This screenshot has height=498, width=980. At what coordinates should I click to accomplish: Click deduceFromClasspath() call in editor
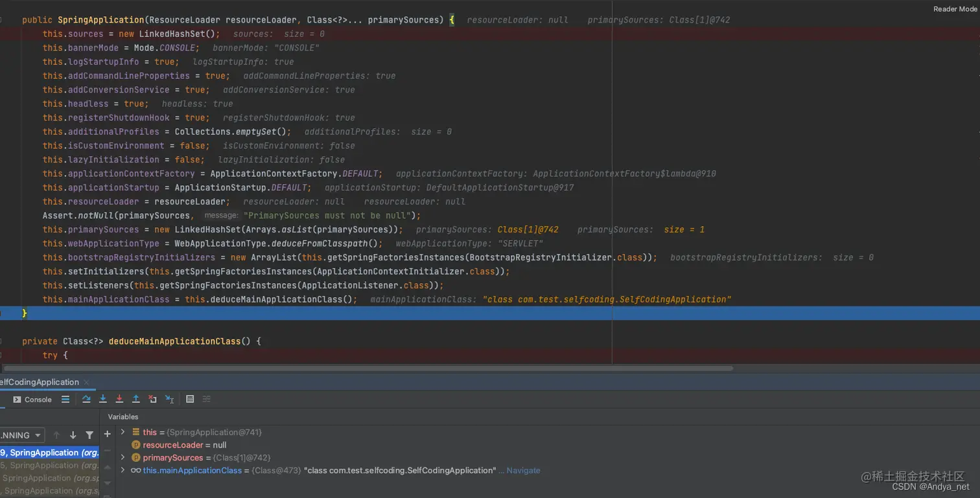click(x=327, y=243)
